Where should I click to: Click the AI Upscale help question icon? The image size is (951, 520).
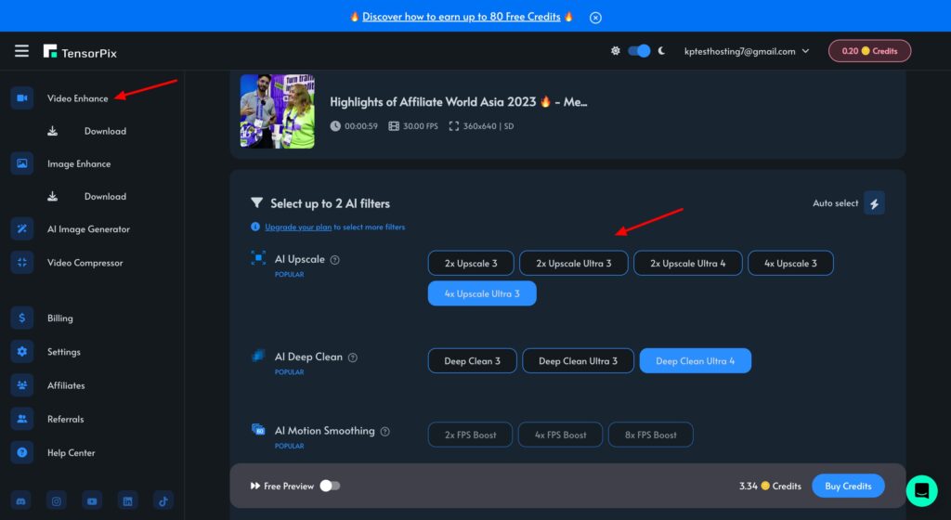click(x=335, y=260)
